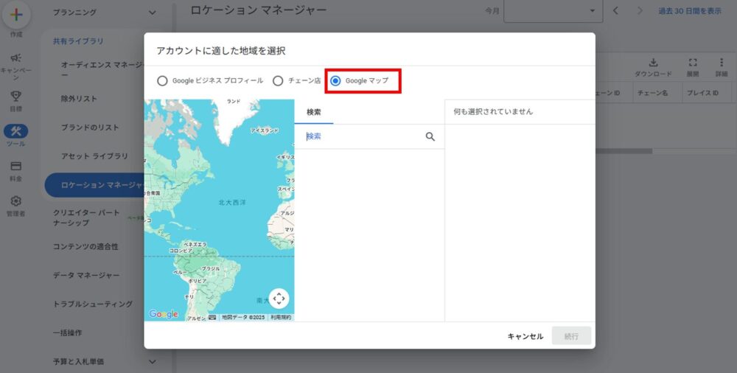Switch to the 検索 tab
The width and height of the screenshot is (737, 373).
[314, 111]
